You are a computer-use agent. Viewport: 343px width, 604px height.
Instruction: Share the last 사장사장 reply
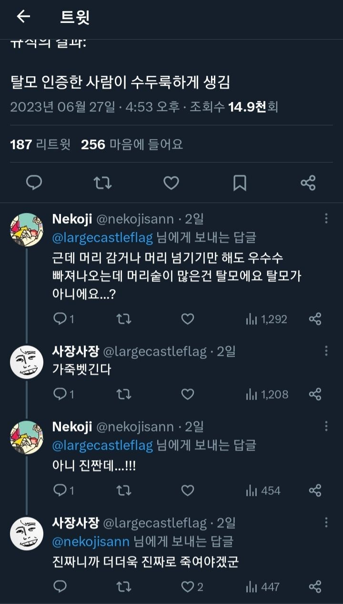pyautogui.click(x=315, y=587)
